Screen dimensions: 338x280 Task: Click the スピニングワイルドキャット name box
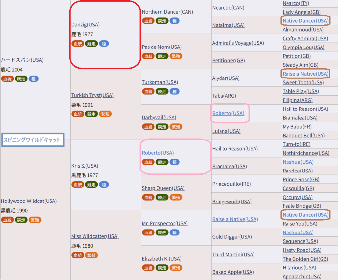click(32, 140)
